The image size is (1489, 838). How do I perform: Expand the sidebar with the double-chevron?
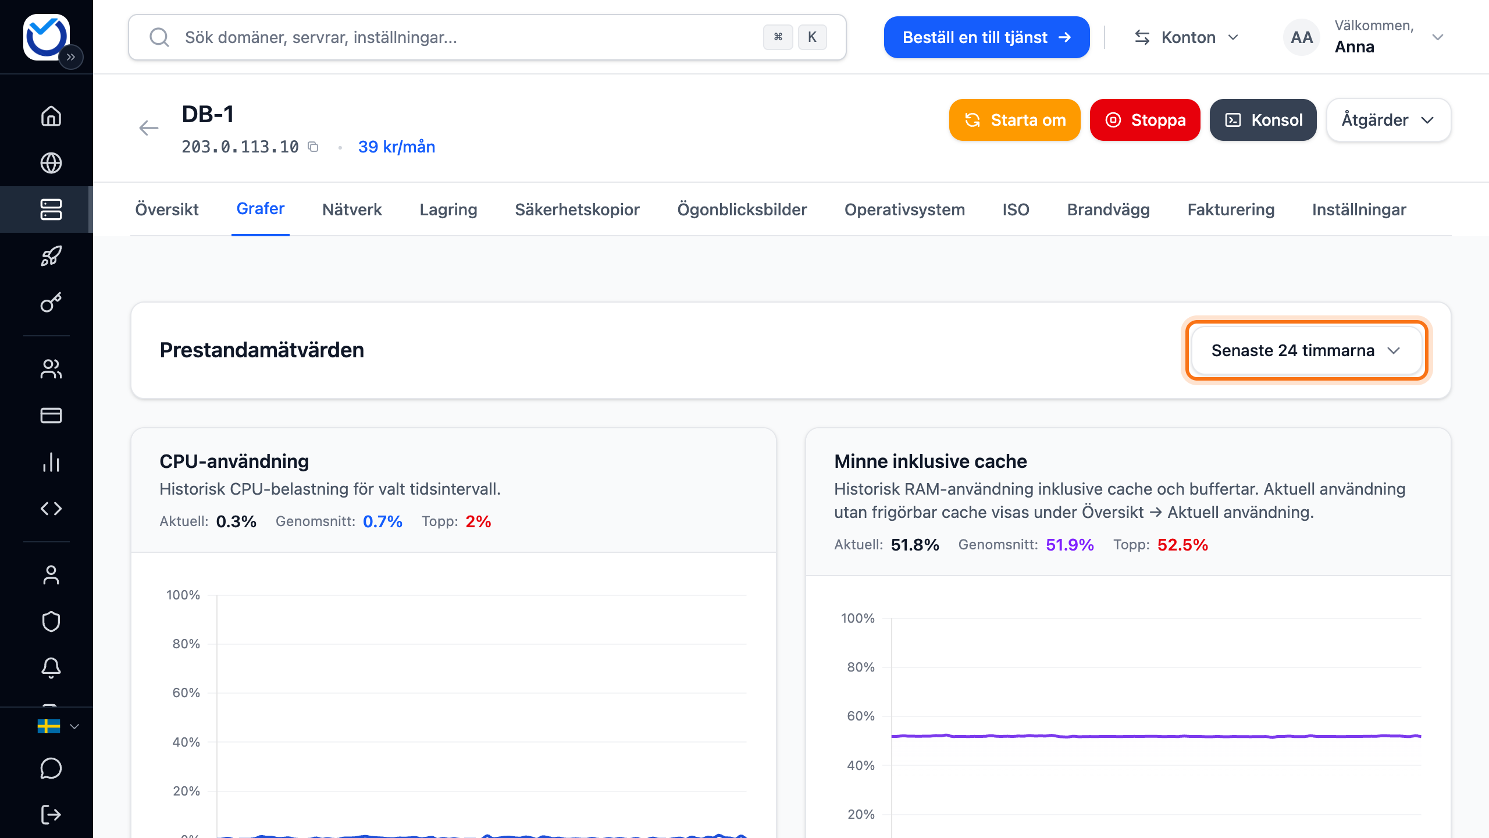(71, 57)
